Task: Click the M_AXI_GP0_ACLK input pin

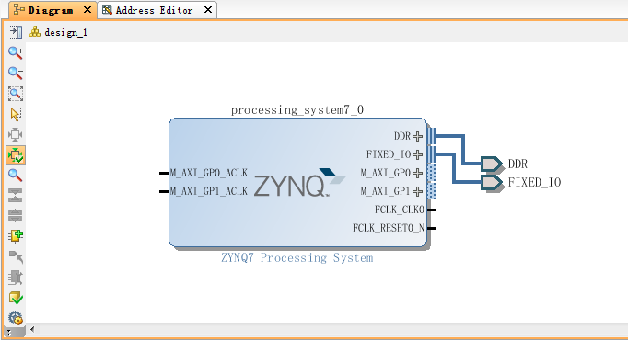Action: (164, 173)
